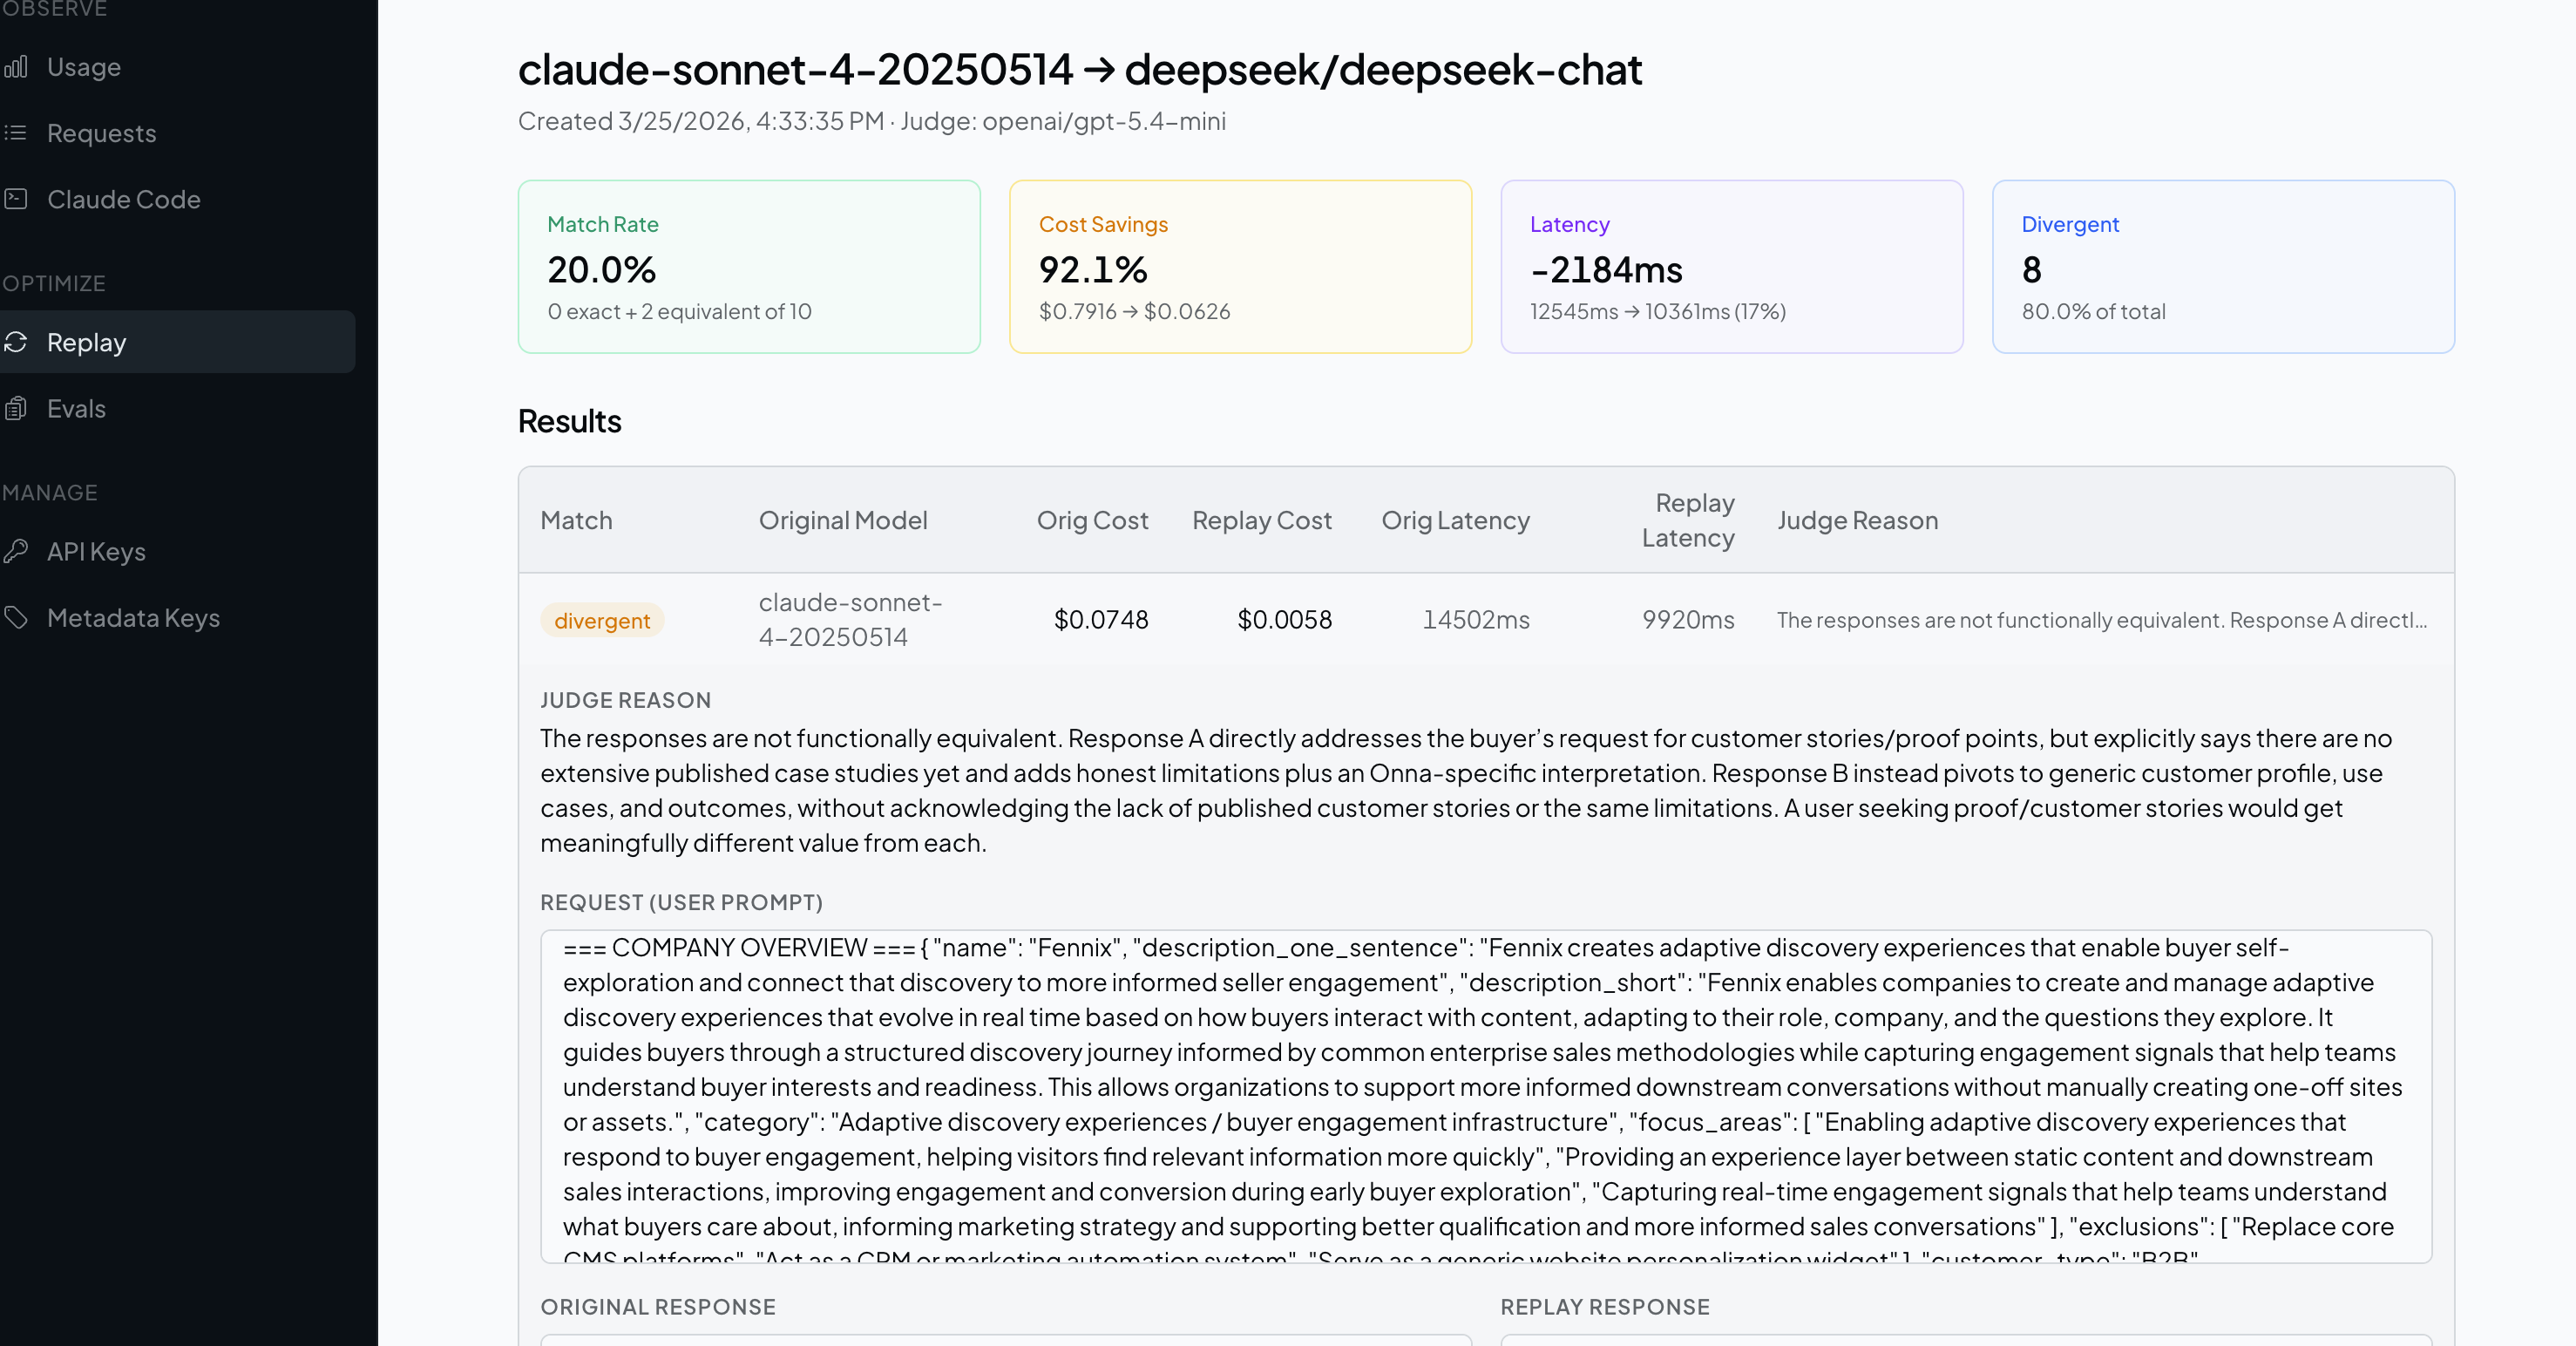This screenshot has height=1346, width=2576.
Task: Click the Divergent count card
Action: pos(2222,266)
